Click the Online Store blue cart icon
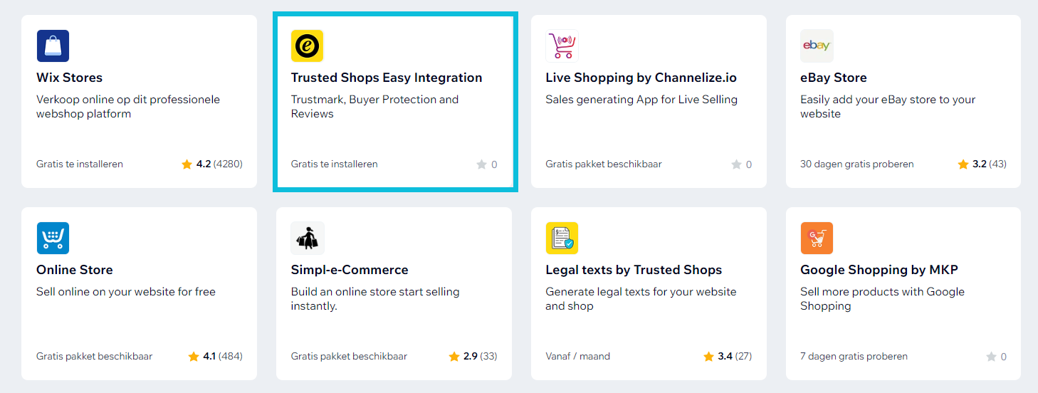Image resolution: width=1038 pixels, height=393 pixels. 53,239
